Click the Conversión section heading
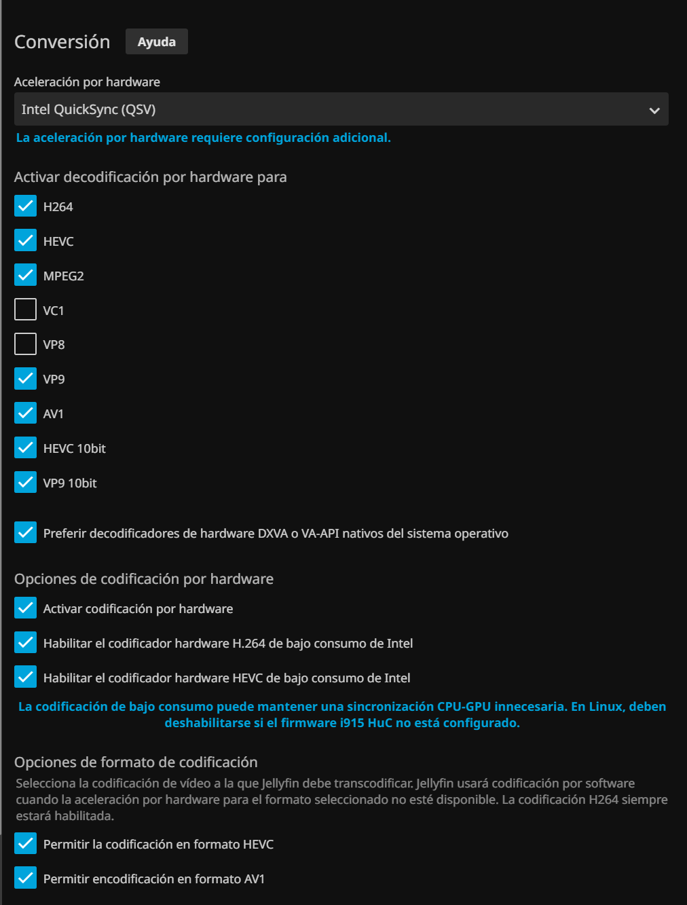This screenshot has width=687, height=905. 62,42
